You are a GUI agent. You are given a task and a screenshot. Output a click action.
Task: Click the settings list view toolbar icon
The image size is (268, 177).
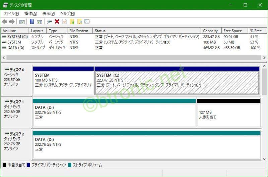click(87, 21)
